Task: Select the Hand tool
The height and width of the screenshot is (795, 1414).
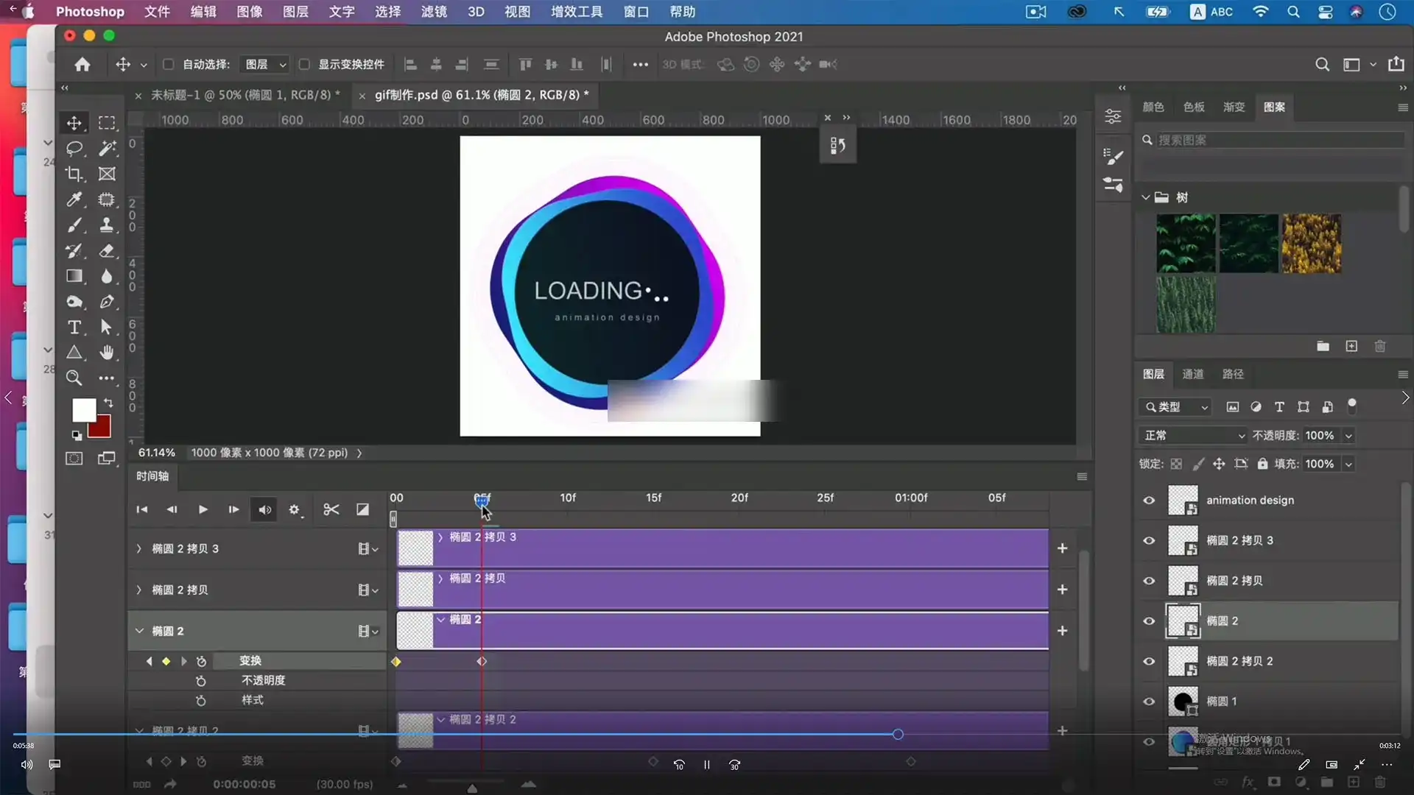Action: pos(107,353)
